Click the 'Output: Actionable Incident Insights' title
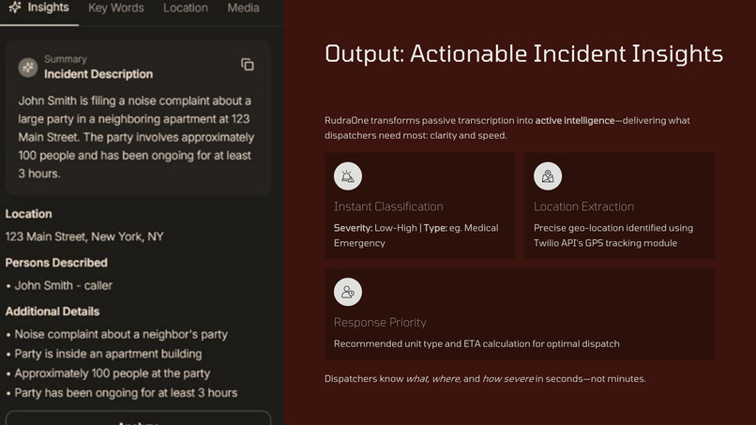756x425 pixels. pyautogui.click(x=523, y=53)
